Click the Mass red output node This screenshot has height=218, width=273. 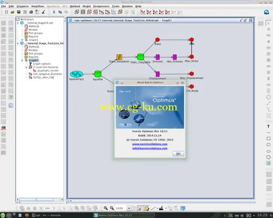point(157,39)
